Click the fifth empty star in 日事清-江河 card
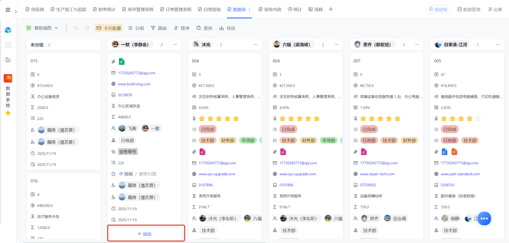This screenshot has width=509, height=243. click(478, 118)
